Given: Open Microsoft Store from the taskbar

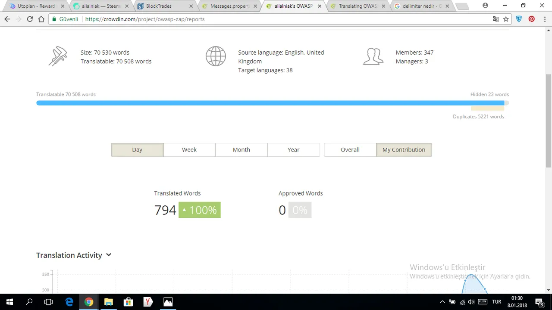Looking at the screenshot, I should point(128,302).
